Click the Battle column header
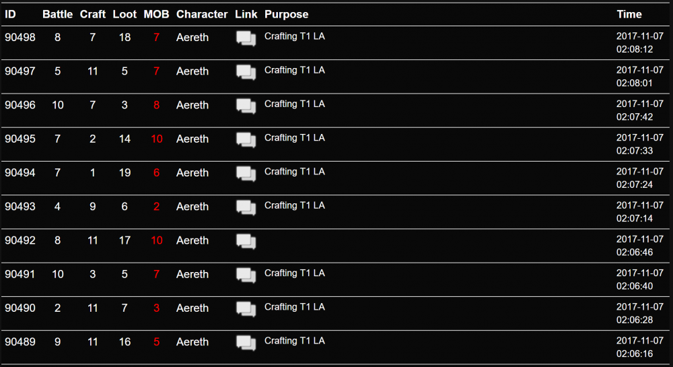673x367 pixels. click(57, 14)
